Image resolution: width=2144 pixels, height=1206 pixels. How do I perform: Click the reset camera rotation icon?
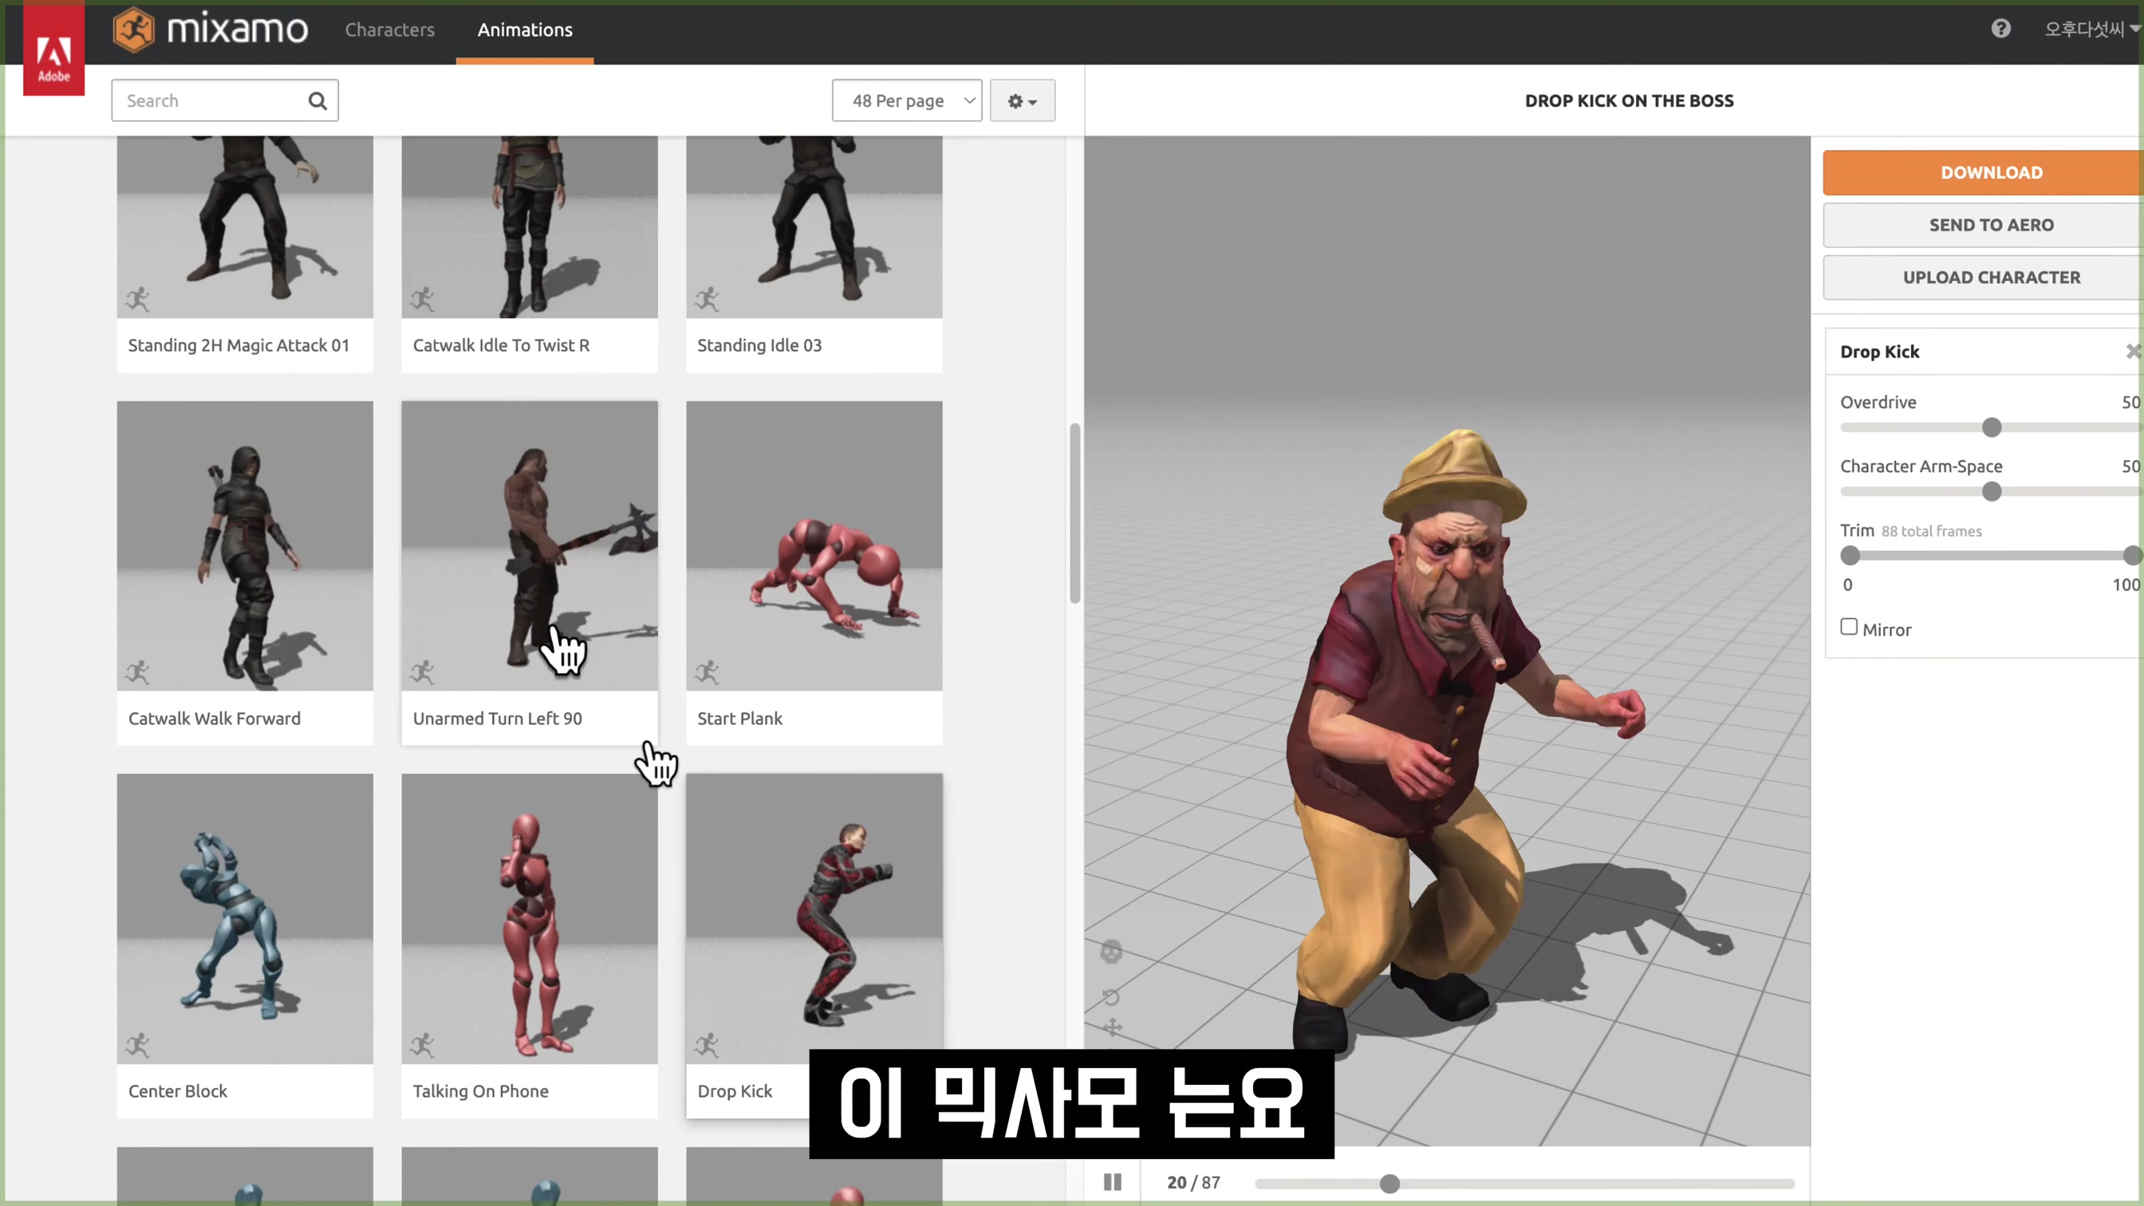(1111, 997)
